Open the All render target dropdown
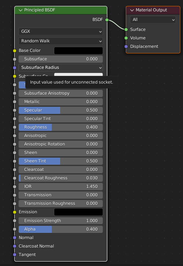Screen dimensions: 183x266 153,20
